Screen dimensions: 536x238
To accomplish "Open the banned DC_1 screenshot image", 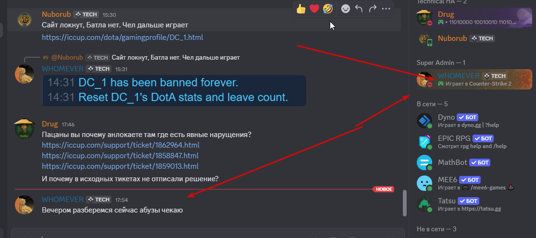I will click(174, 90).
